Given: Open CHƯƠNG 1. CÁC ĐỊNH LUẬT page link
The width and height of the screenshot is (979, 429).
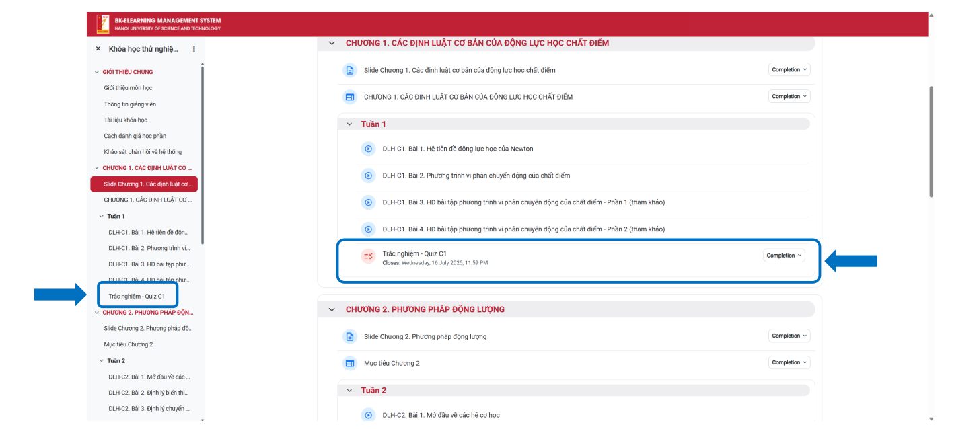Looking at the screenshot, I should coord(468,97).
